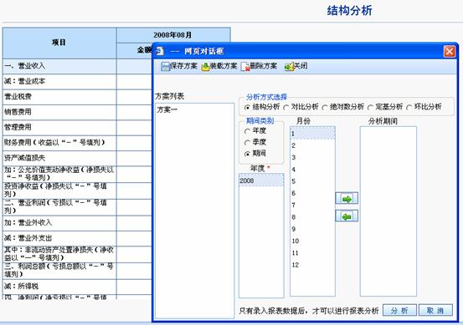This screenshot has width=463, height=325.
Task: Select month 11 in 月份 list
Action: coord(312,253)
